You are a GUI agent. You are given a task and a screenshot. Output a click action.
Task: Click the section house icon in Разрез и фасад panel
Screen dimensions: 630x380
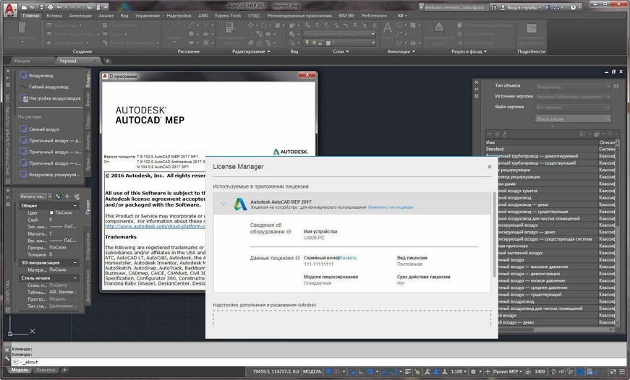point(439,27)
